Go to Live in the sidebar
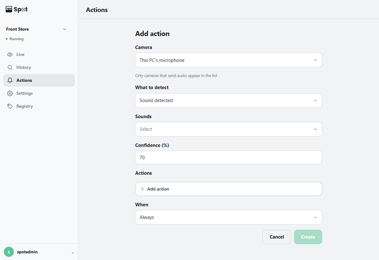379x260 pixels. point(39,54)
